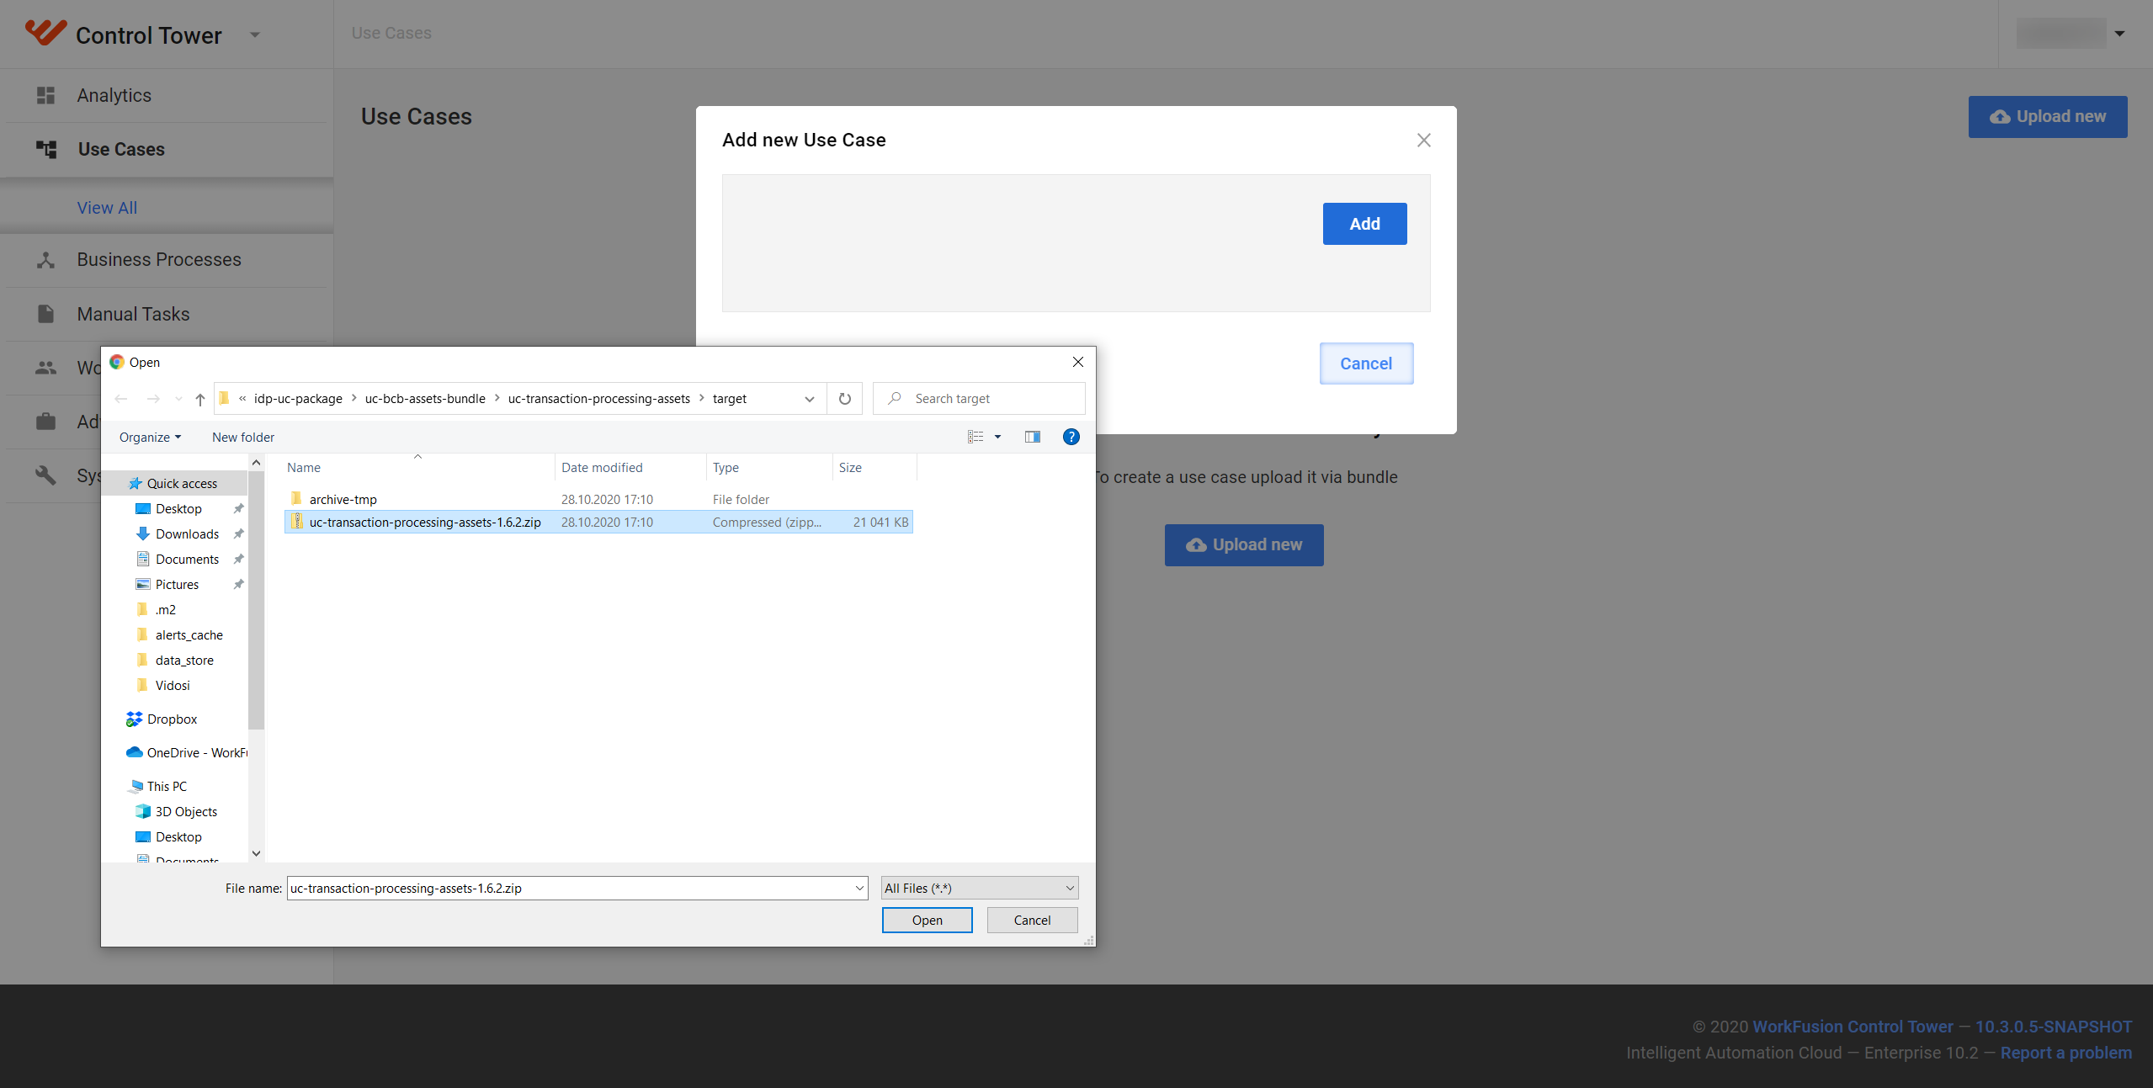Click the Dropbox icon in navigation pane

tap(134, 719)
